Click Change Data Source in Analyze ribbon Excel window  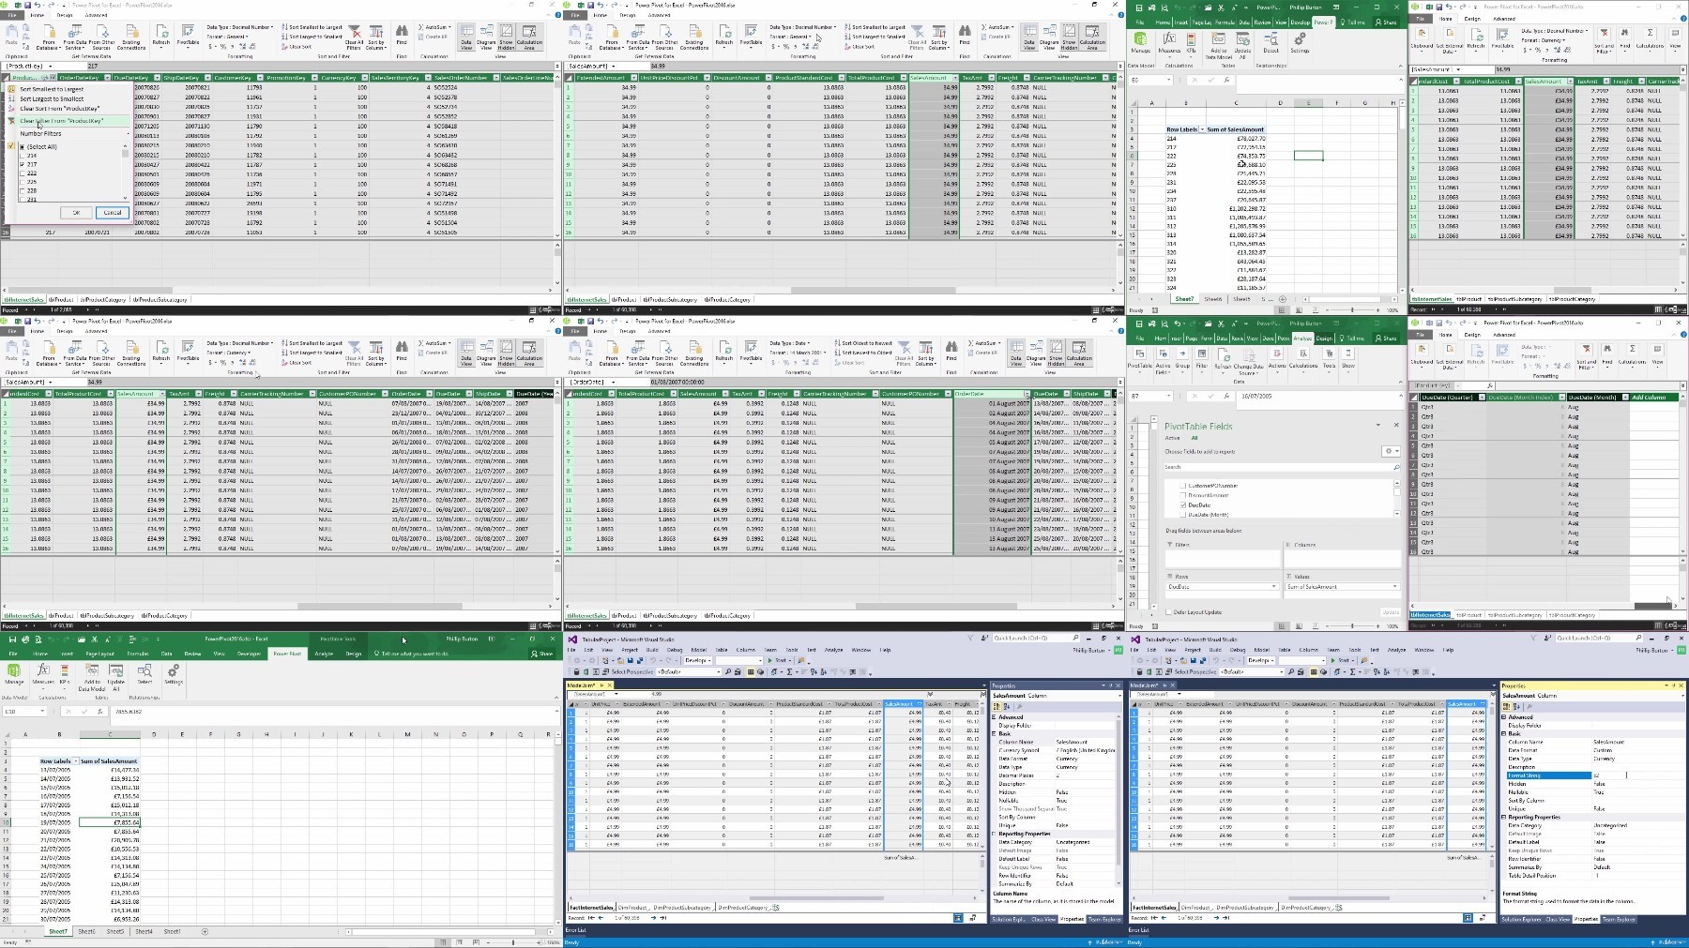click(1248, 361)
